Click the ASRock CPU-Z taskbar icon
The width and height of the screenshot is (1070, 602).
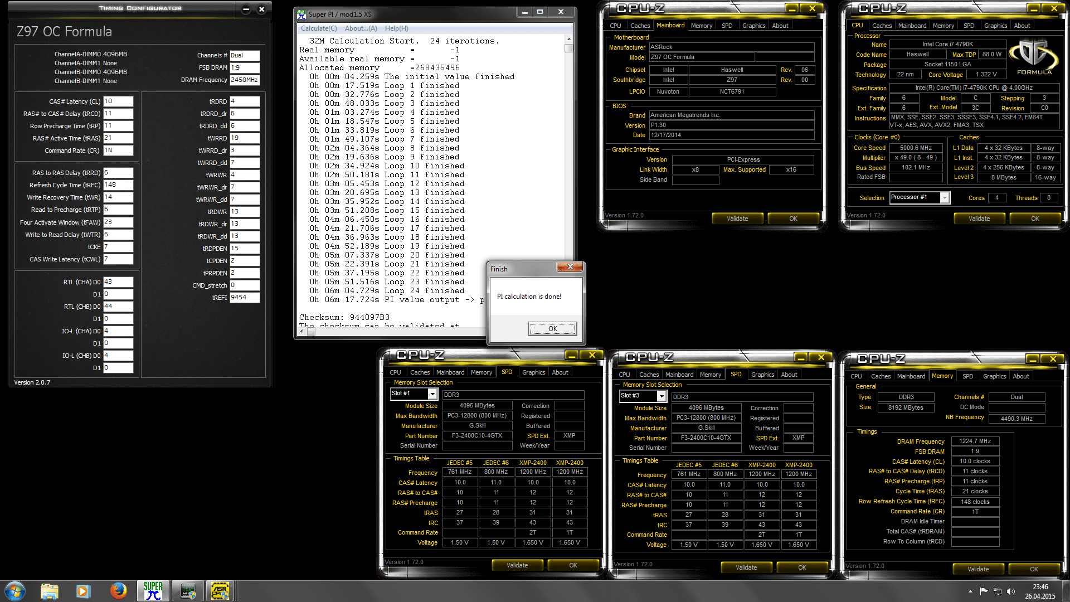[x=221, y=591]
